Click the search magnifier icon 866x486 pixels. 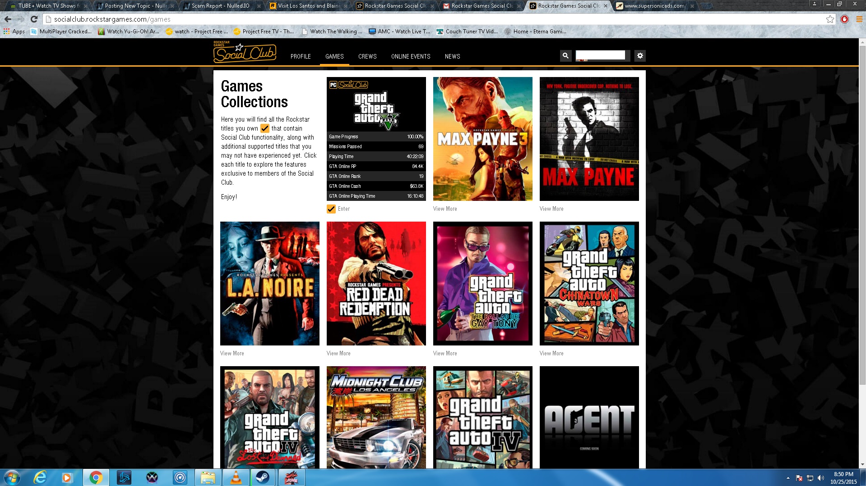pyautogui.click(x=565, y=55)
